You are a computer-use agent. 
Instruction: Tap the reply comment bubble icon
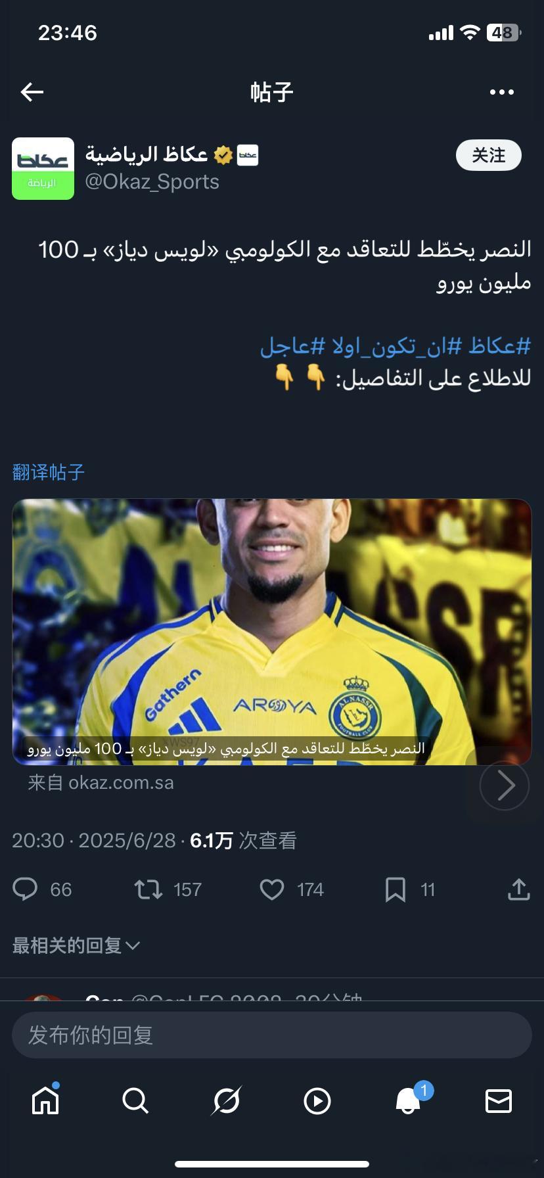click(25, 889)
